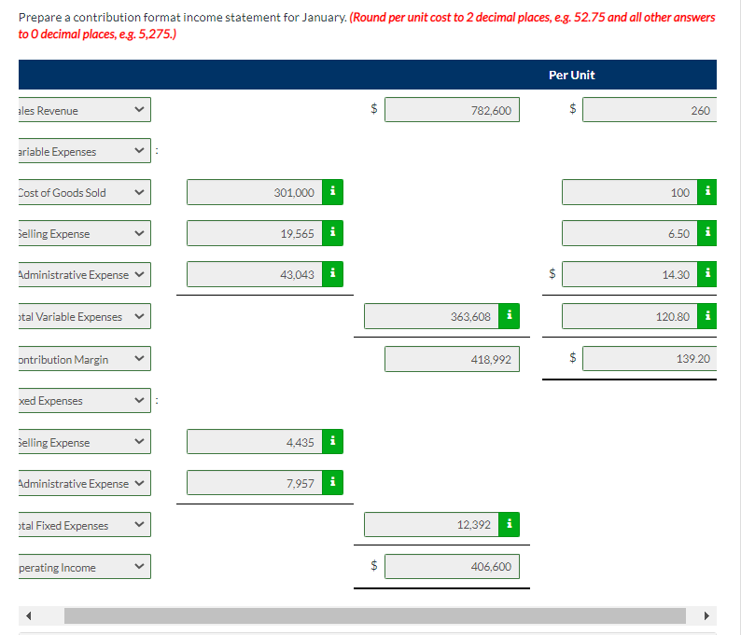The image size is (741, 635).
Task: Click info icon beside 4,435 fixed selling expense
Action: pos(332,441)
